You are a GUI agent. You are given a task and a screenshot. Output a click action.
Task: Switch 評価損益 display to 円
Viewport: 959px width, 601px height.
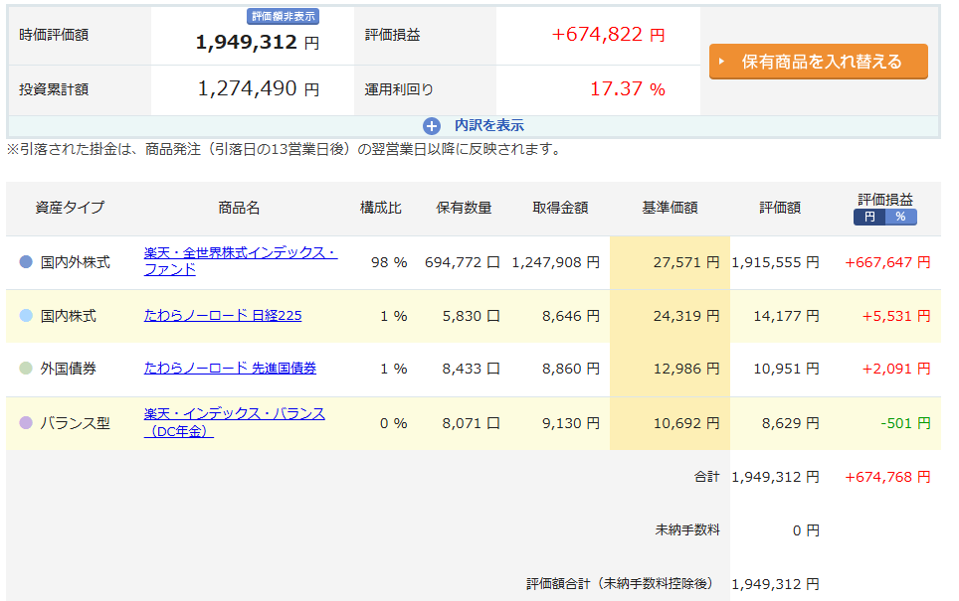point(869,217)
